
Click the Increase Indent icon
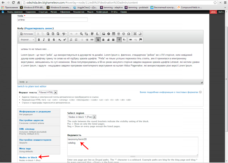click(x=87, y=40)
